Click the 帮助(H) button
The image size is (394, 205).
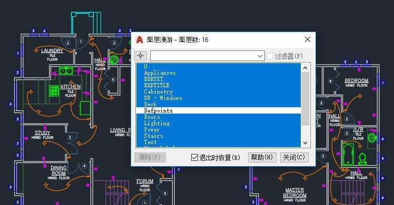pos(262,157)
